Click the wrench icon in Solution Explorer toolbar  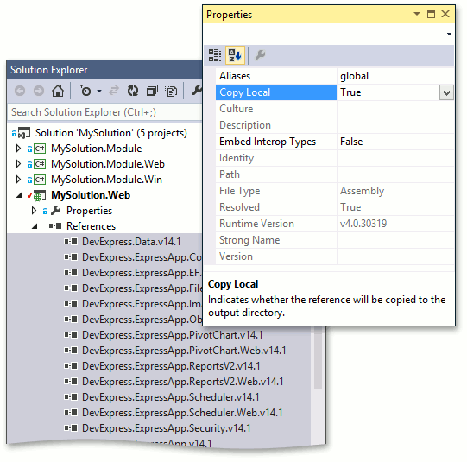point(197,90)
